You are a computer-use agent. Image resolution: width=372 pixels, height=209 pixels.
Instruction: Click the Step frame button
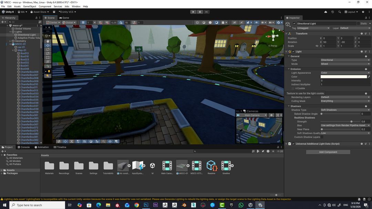tap(206, 12)
